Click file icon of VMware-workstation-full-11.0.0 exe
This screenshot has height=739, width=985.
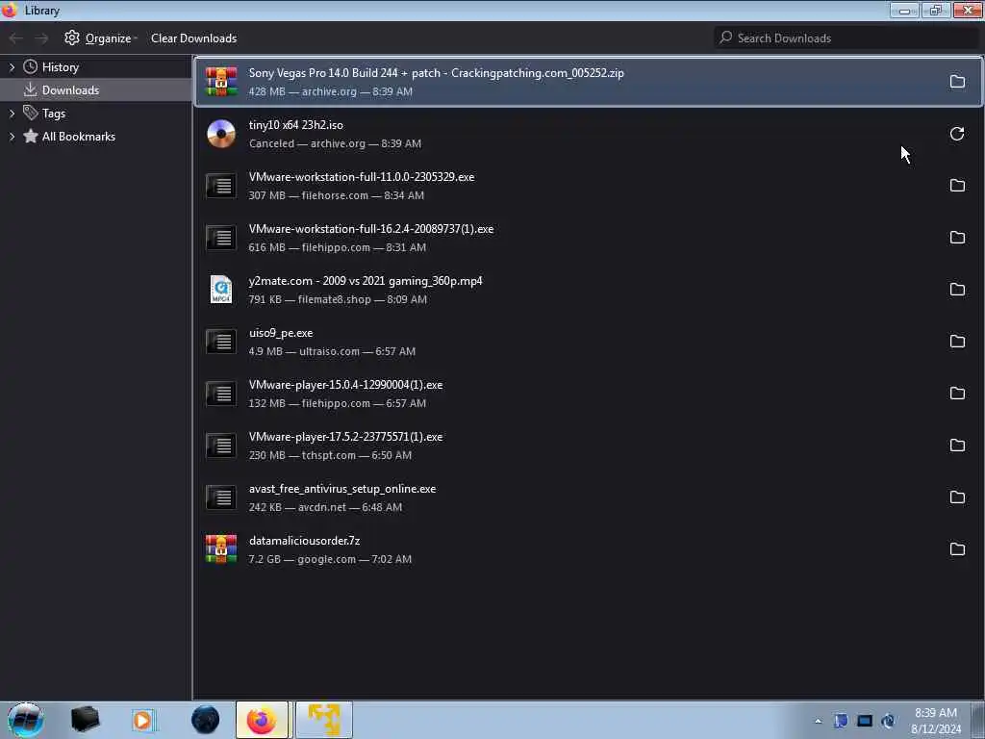click(x=221, y=186)
